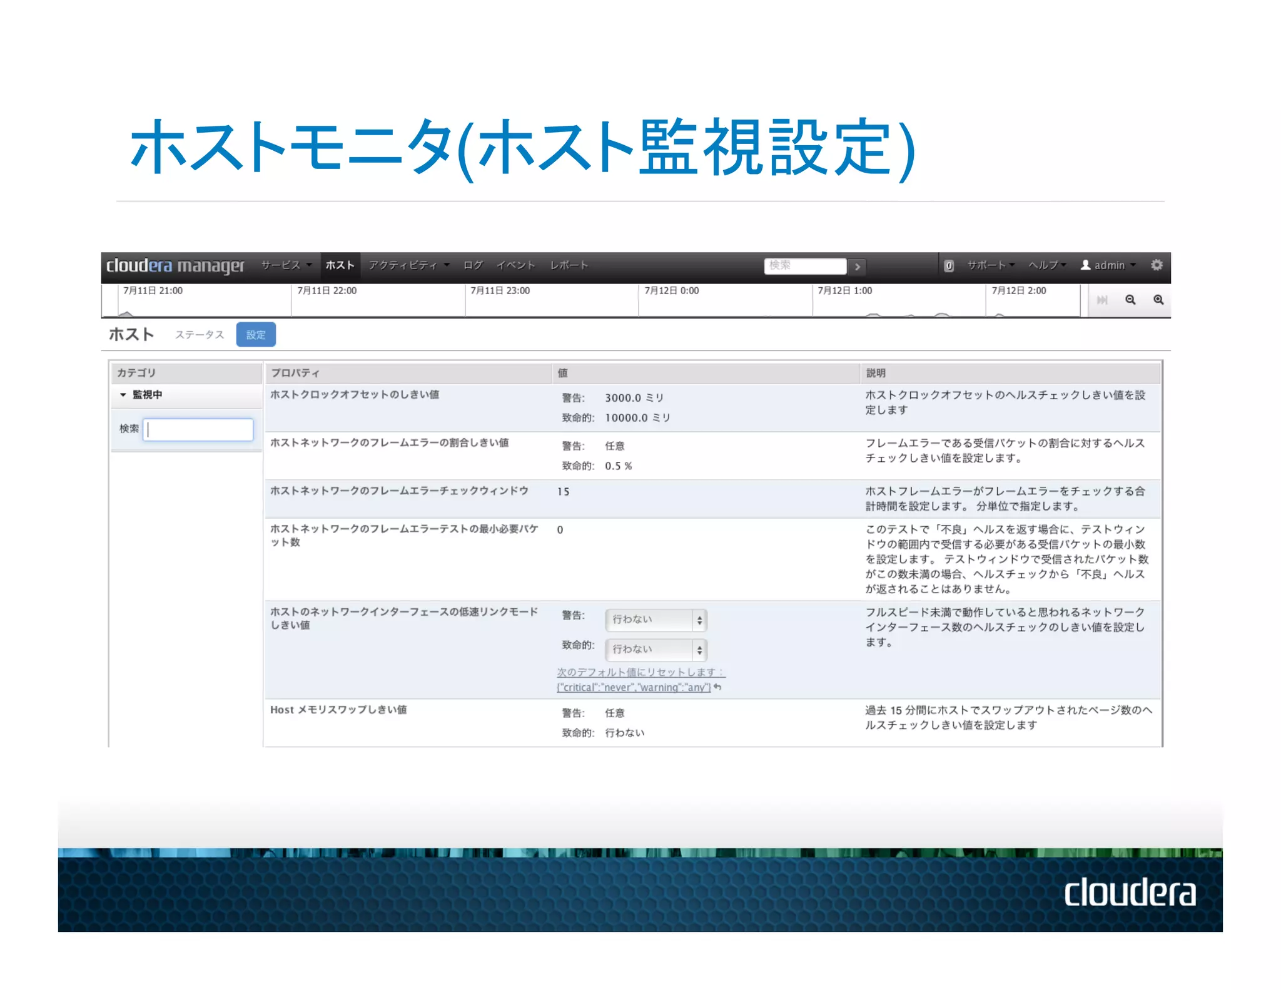1281x990 pixels.
Task: Click Host メモリスワップしきい値 property name
Action: click(x=338, y=710)
